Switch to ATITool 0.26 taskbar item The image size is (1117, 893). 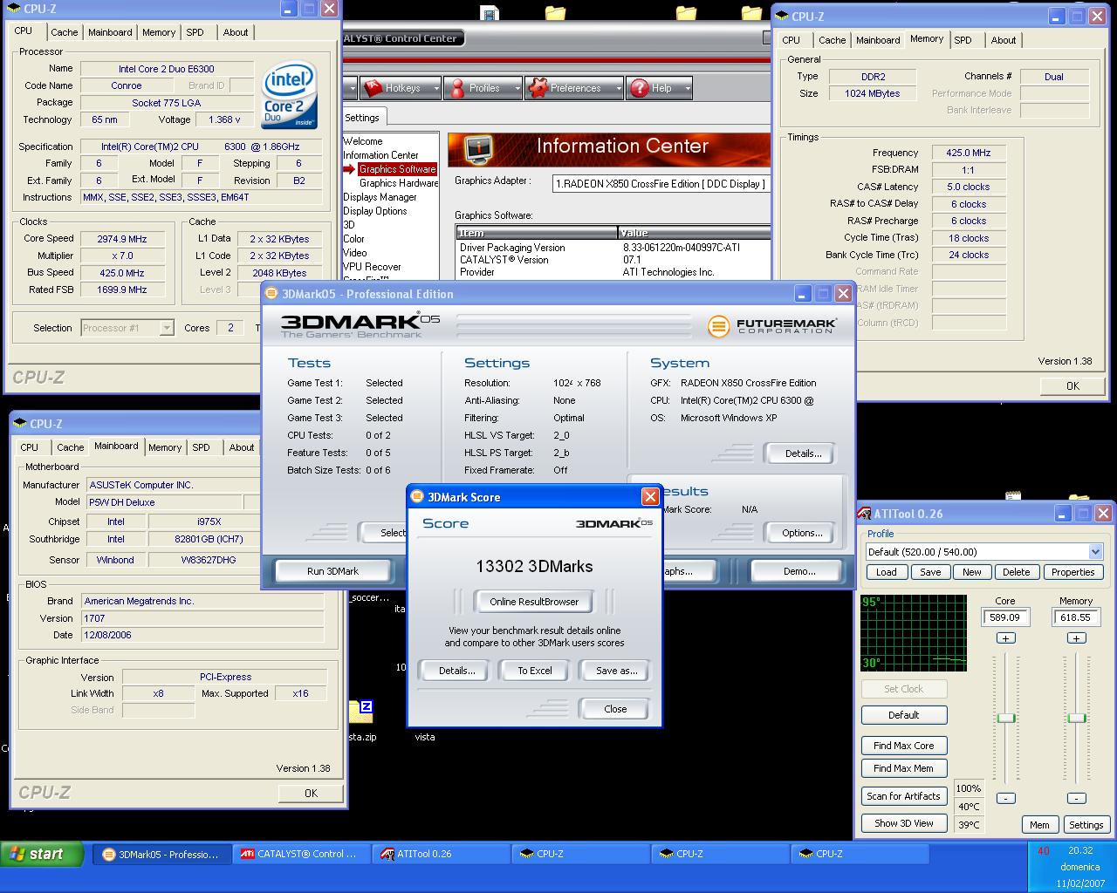442,854
